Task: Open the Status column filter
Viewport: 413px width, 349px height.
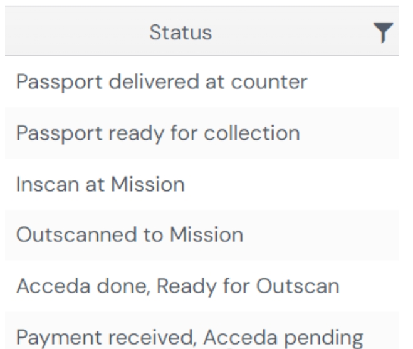Action: 388,33
